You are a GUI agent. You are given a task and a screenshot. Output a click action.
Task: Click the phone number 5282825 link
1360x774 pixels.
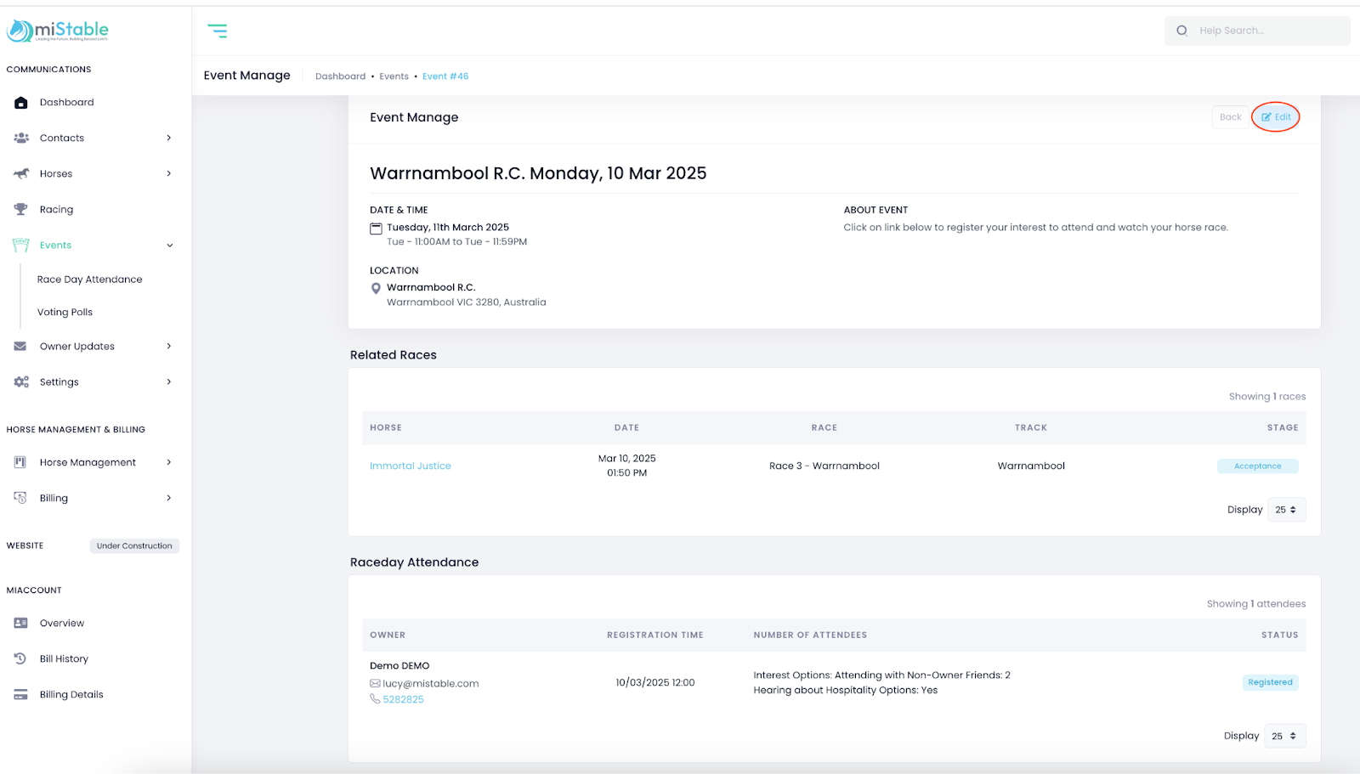(403, 699)
